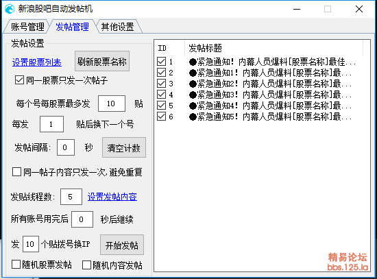Image resolution: width=377 pixels, height=279 pixels.
Task: Close the 新浪股吧自动发帖机 window
Action: pyautogui.click(x=359, y=9)
